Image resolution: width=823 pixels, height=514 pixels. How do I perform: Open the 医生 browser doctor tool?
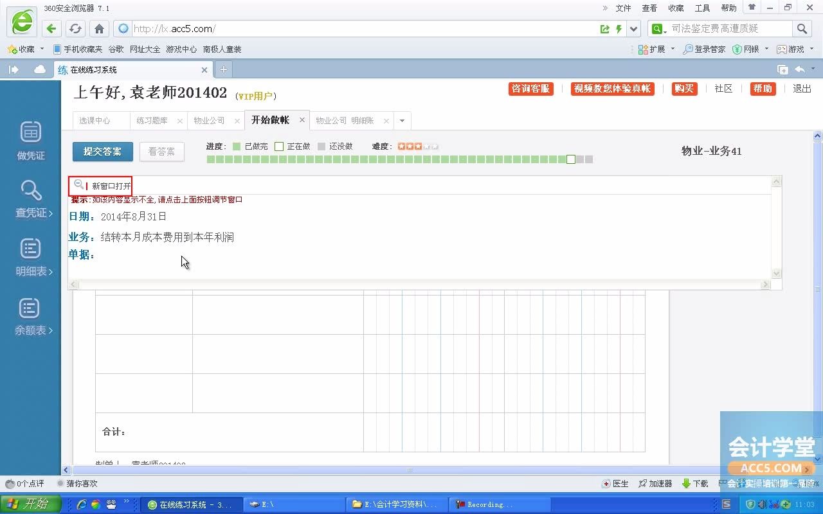pyautogui.click(x=615, y=484)
